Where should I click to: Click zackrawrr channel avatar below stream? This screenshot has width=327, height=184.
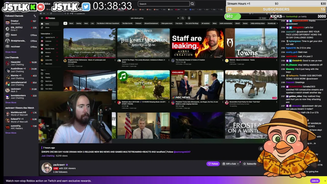point(47,168)
